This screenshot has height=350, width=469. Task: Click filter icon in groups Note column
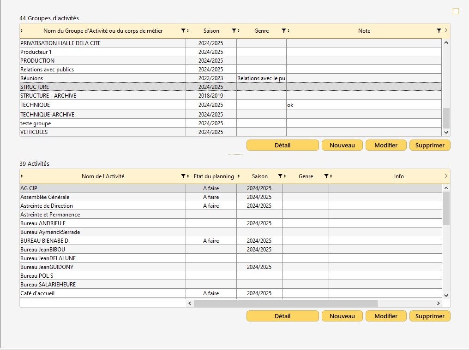coord(439,31)
